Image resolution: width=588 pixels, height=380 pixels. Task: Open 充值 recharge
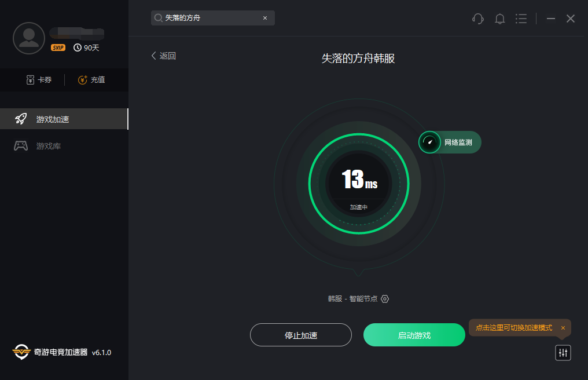(91, 79)
